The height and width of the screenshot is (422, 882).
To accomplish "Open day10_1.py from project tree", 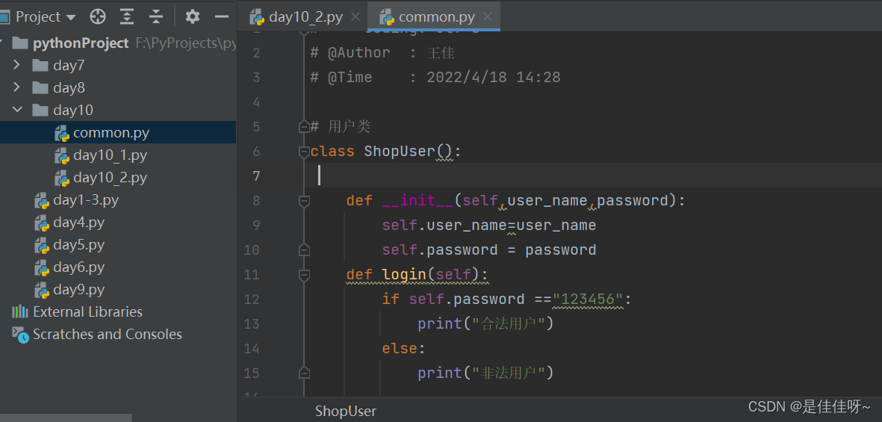I will [111, 155].
